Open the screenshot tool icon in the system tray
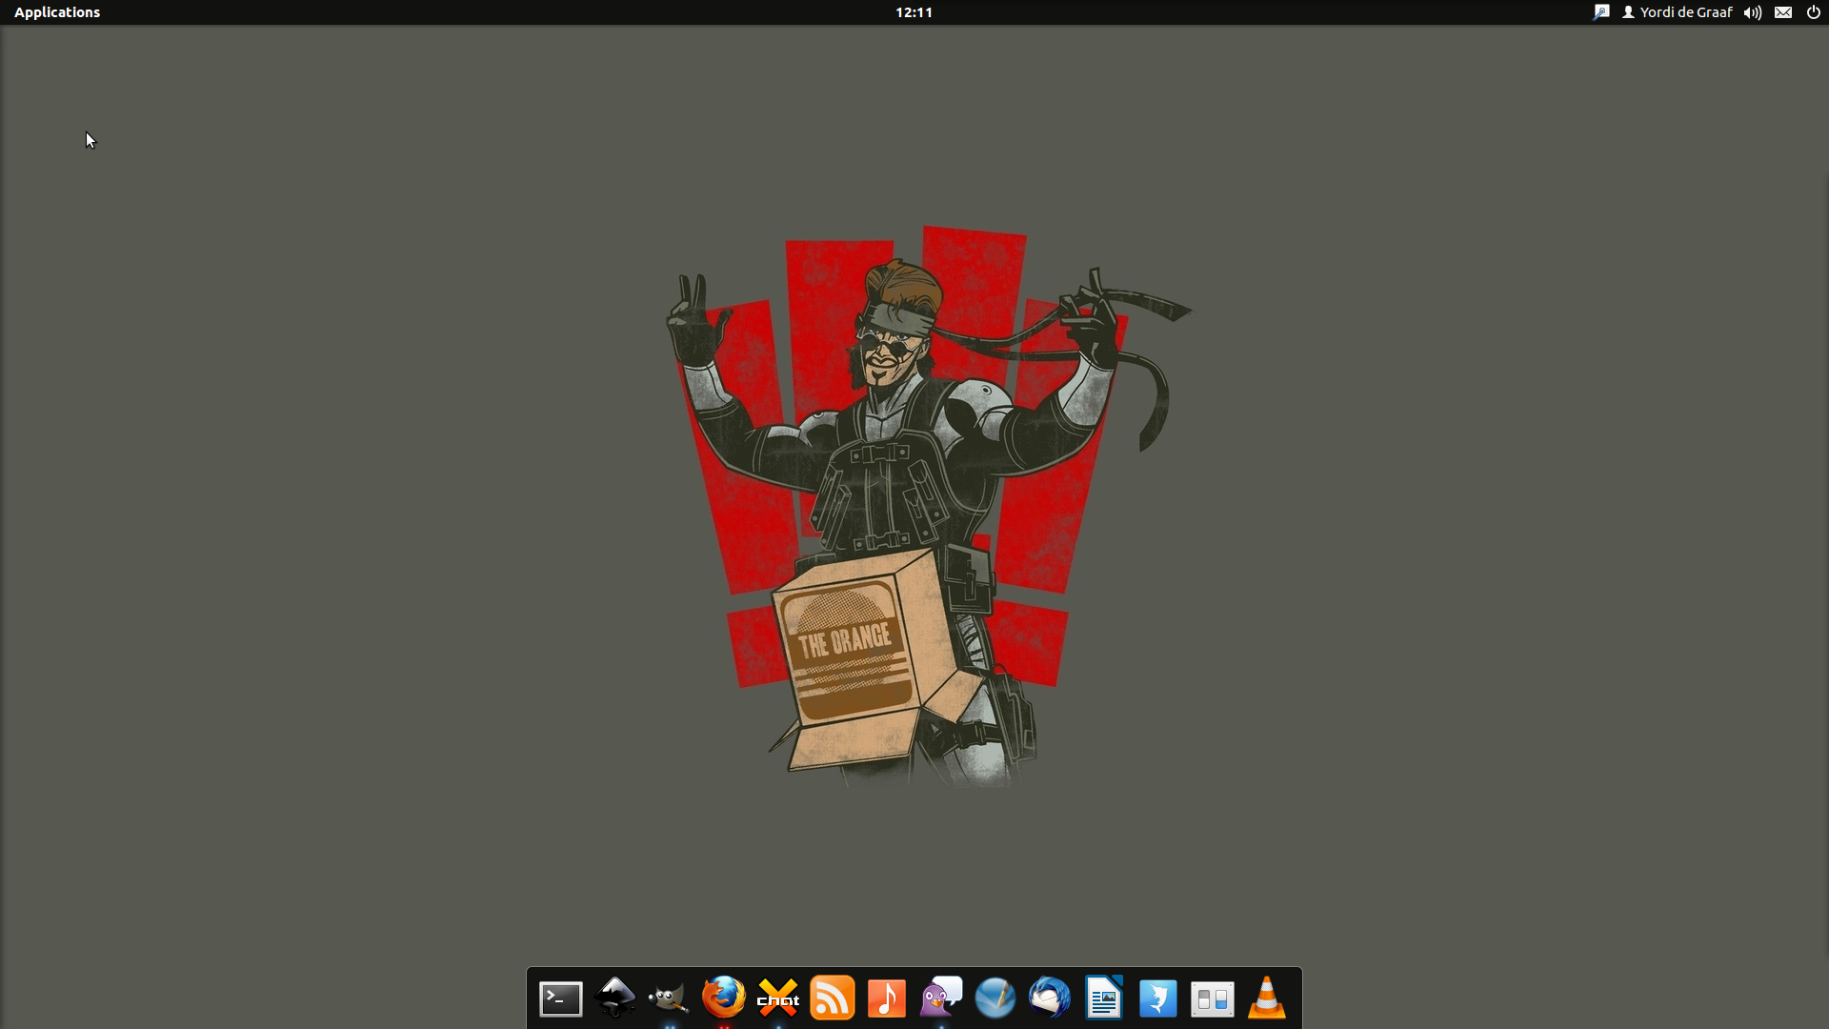This screenshot has width=1829, height=1029. click(1601, 12)
